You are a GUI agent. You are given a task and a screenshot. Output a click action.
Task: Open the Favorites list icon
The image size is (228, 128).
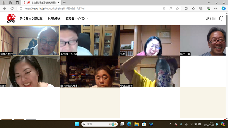[193, 9]
